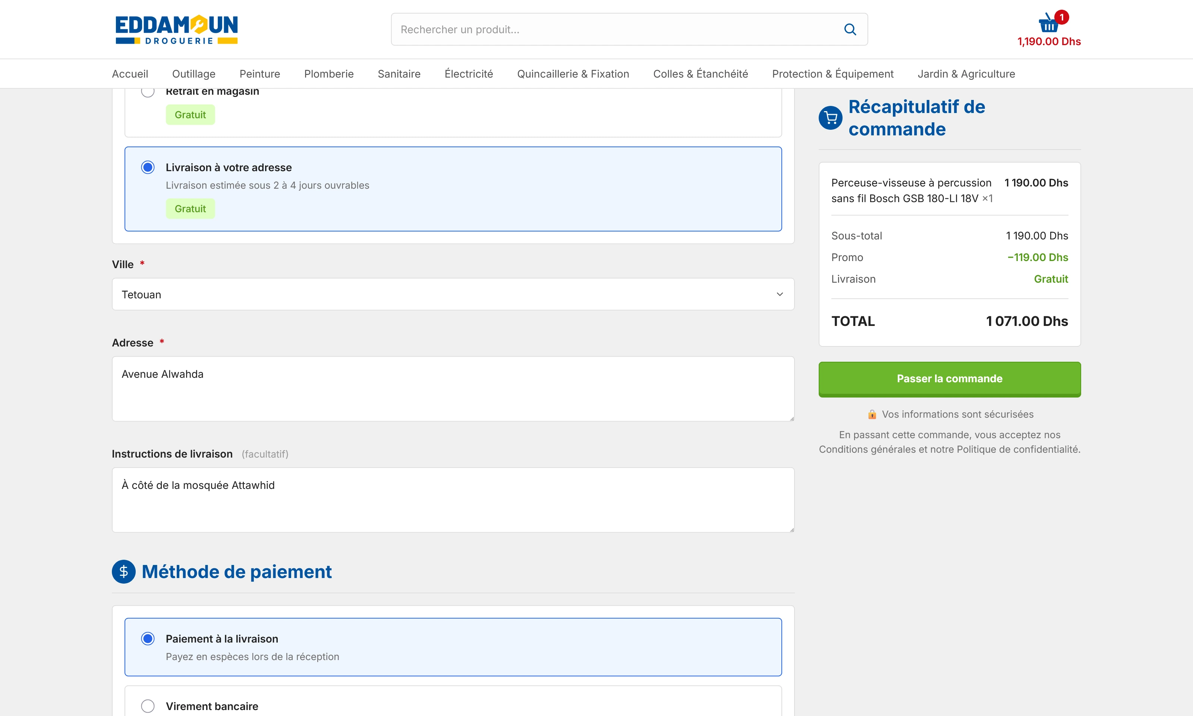1193x716 pixels.
Task: Click the dollar payment method icon
Action: coord(124,572)
